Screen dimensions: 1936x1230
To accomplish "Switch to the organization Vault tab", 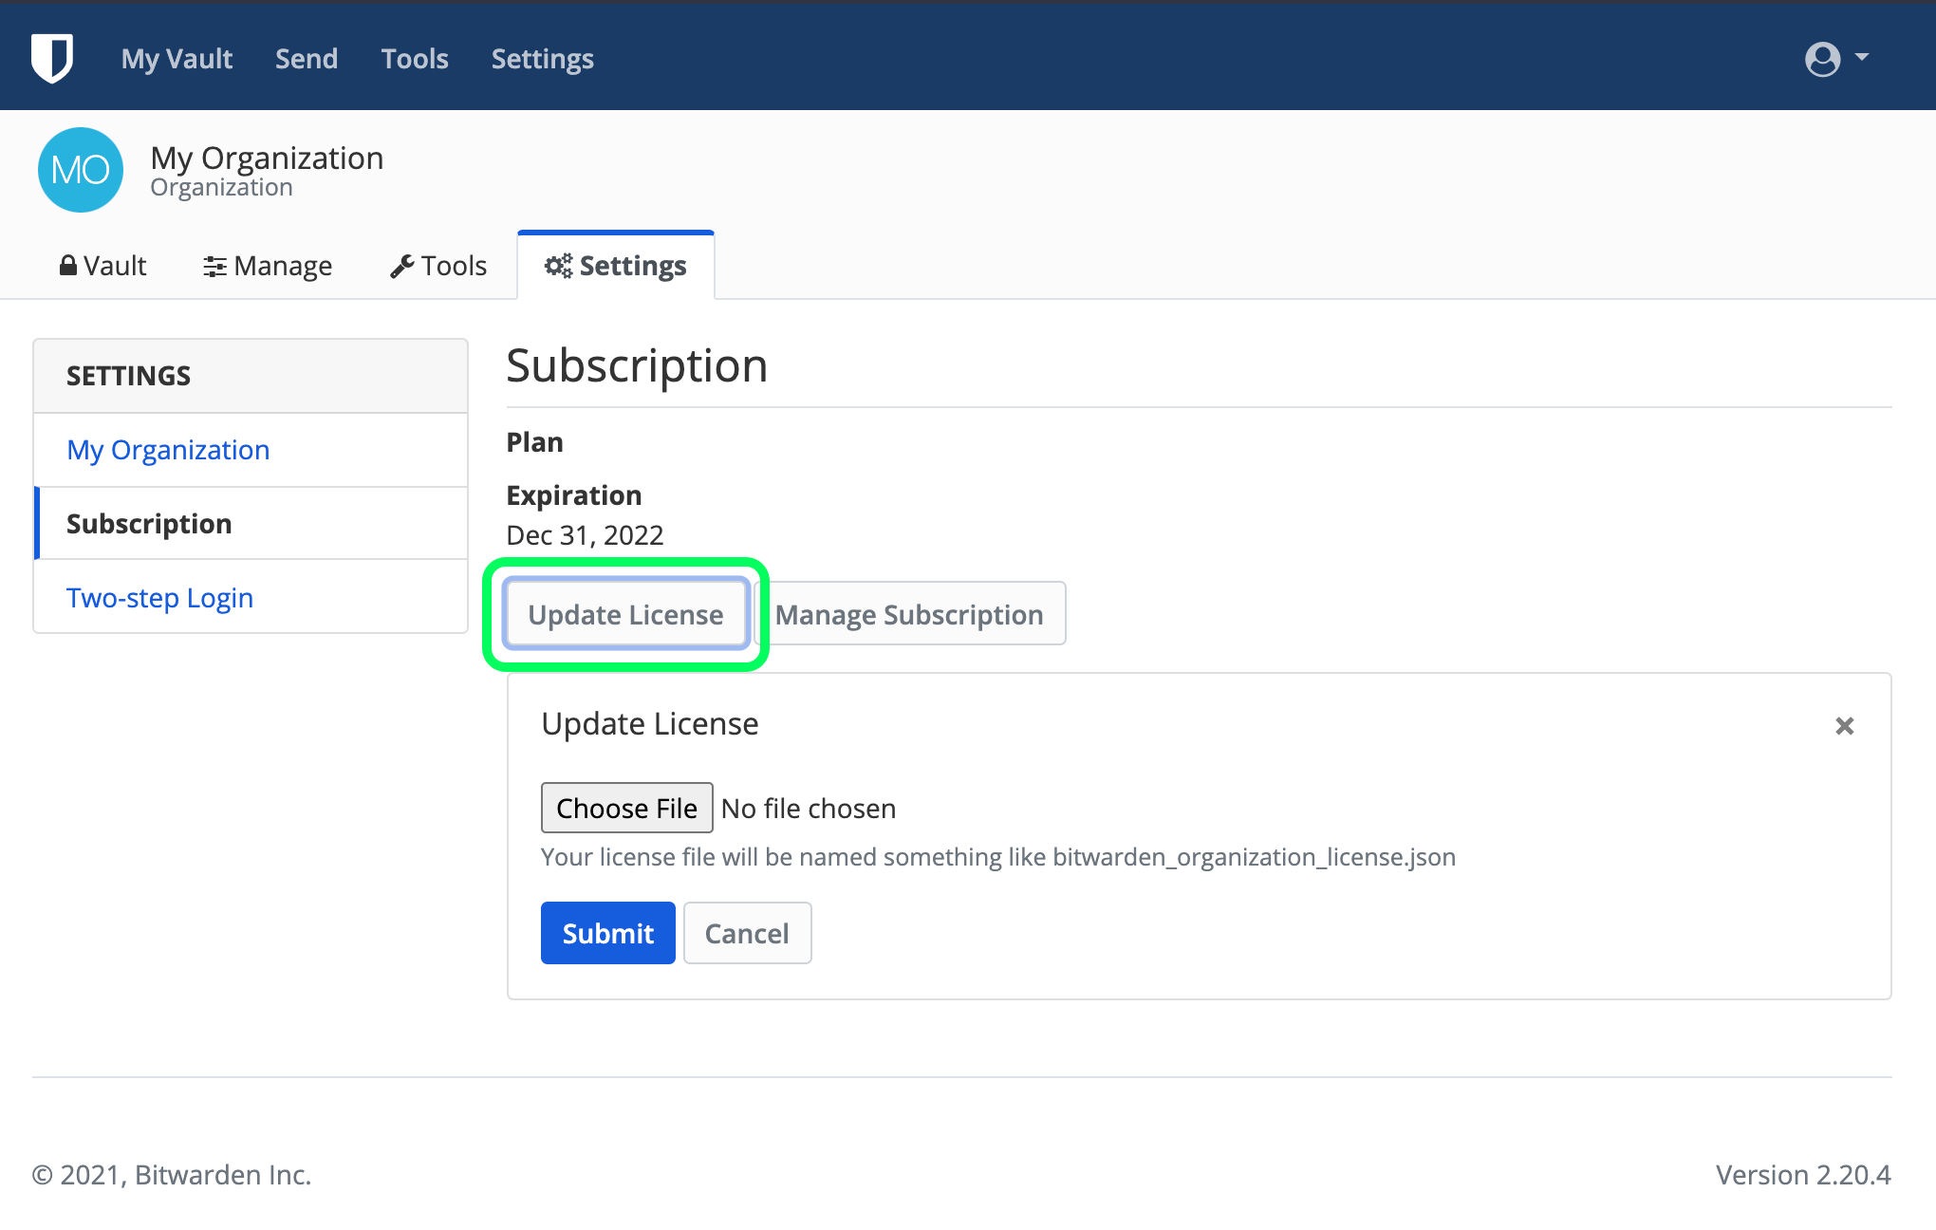I will coord(102,266).
